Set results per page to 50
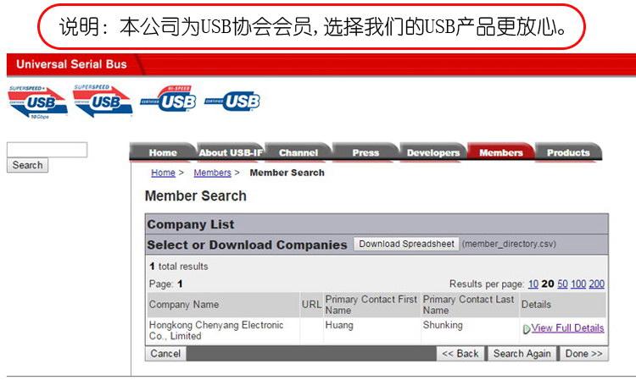636x380 pixels. (562, 284)
